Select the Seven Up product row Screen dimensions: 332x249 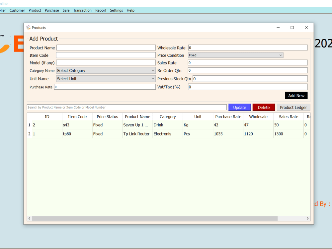click(x=137, y=125)
